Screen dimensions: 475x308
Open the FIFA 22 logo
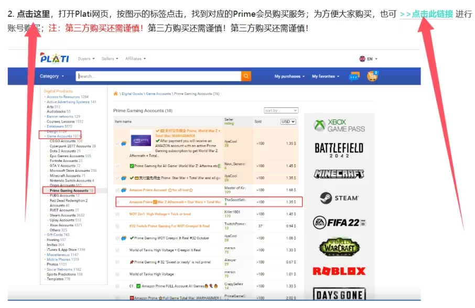[339, 223]
